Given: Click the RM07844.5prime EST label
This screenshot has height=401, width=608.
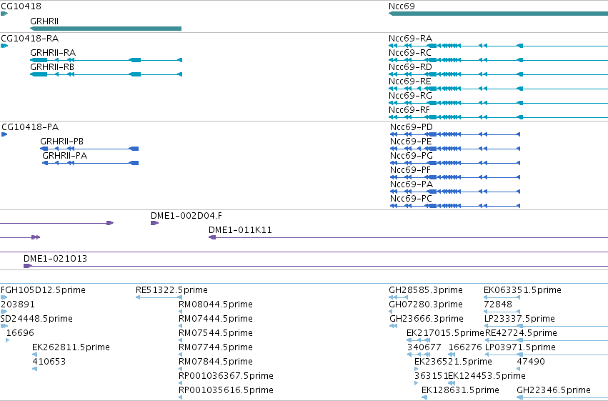Looking at the screenshot, I should pos(216,362).
